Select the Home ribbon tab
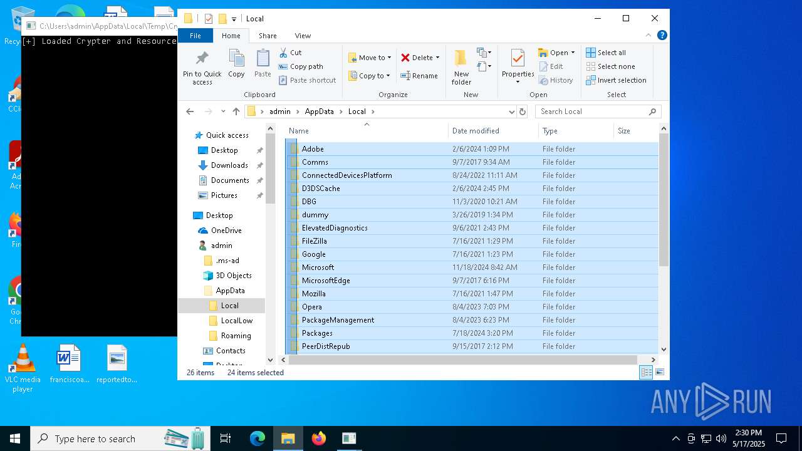 (231, 36)
